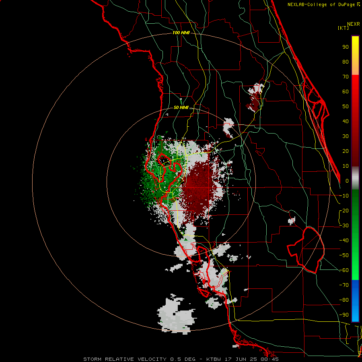
Task: Click the 30 value on velocity scale
Action: pos(346,136)
